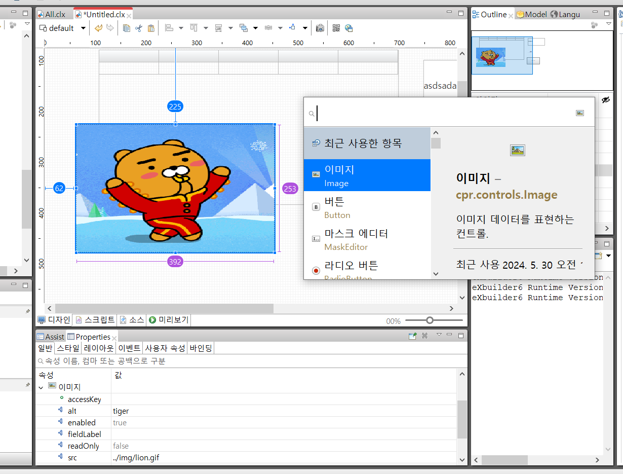Click the align left icon
The height and width of the screenshot is (474, 623).
[169, 28]
